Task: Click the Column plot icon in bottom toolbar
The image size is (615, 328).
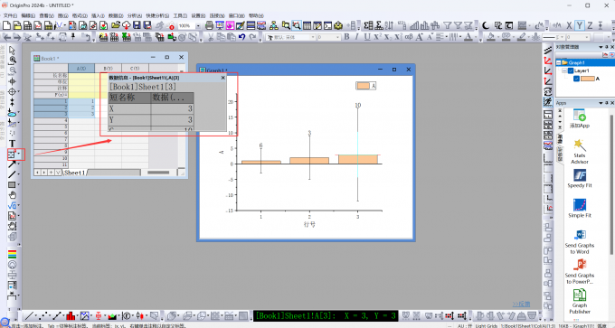Action: 71,316
